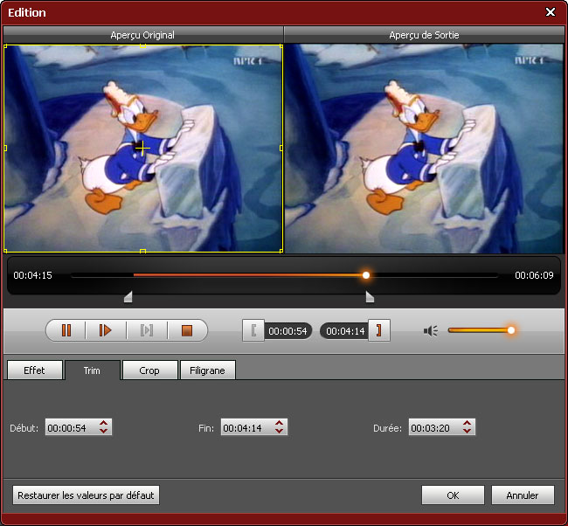Screen dimensions: 568x526
Task: Open the Crop tab
Action: (149, 370)
